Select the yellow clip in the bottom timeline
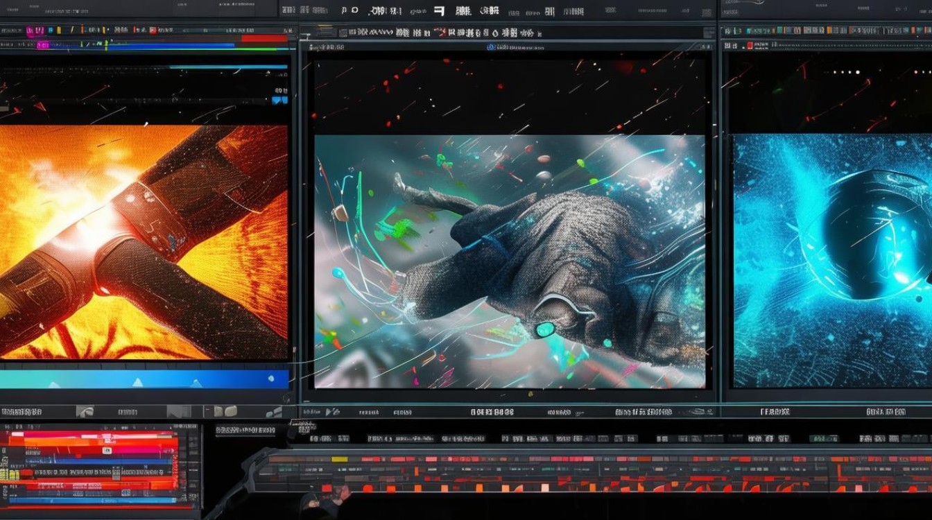The image size is (932, 520). pyautogui.click(x=339, y=459)
